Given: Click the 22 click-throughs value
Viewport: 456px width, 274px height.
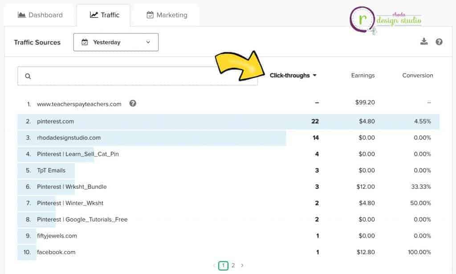Looking at the screenshot, I should click(x=315, y=121).
